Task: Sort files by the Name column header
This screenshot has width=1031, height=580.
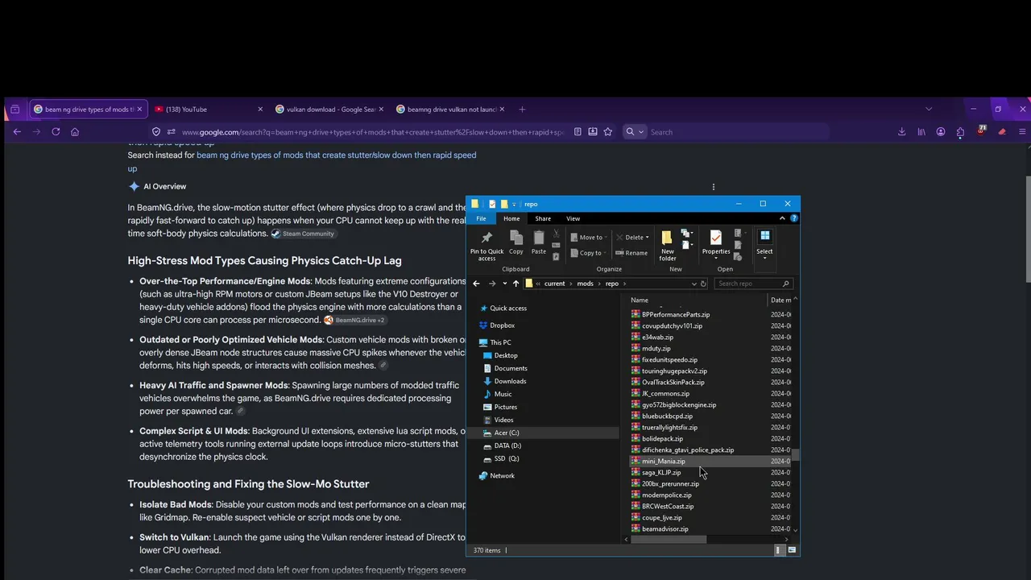Action: [x=698, y=300]
